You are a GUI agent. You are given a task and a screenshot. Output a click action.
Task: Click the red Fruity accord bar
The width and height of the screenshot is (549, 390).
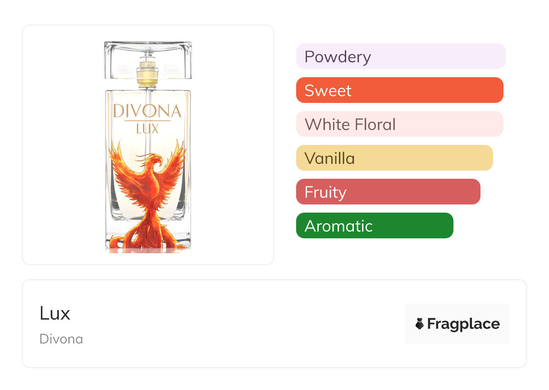coord(388,192)
